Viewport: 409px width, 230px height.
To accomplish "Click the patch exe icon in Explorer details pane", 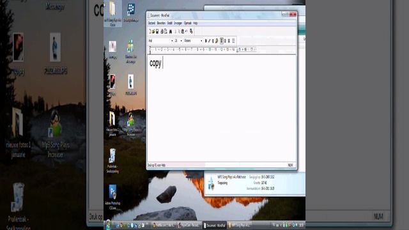I will pyautogui.click(x=211, y=183).
